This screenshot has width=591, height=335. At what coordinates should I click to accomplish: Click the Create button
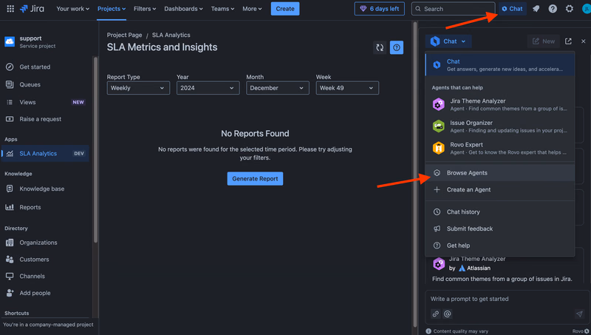(285, 9)
